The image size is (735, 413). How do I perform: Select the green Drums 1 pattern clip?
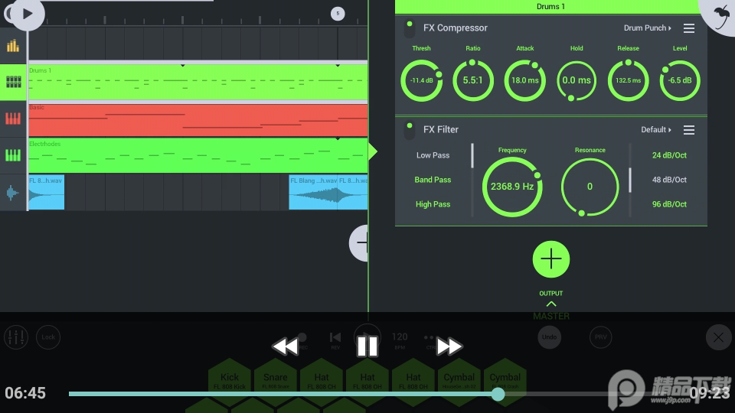[x=198, y=82]
